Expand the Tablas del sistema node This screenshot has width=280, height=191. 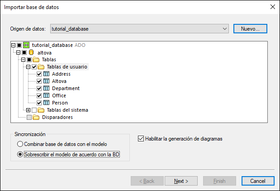(28, 110)
